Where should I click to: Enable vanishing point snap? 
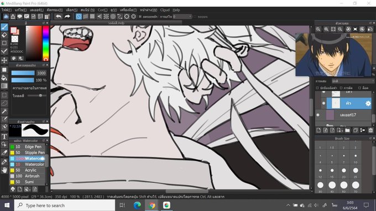tap(100, 17)
